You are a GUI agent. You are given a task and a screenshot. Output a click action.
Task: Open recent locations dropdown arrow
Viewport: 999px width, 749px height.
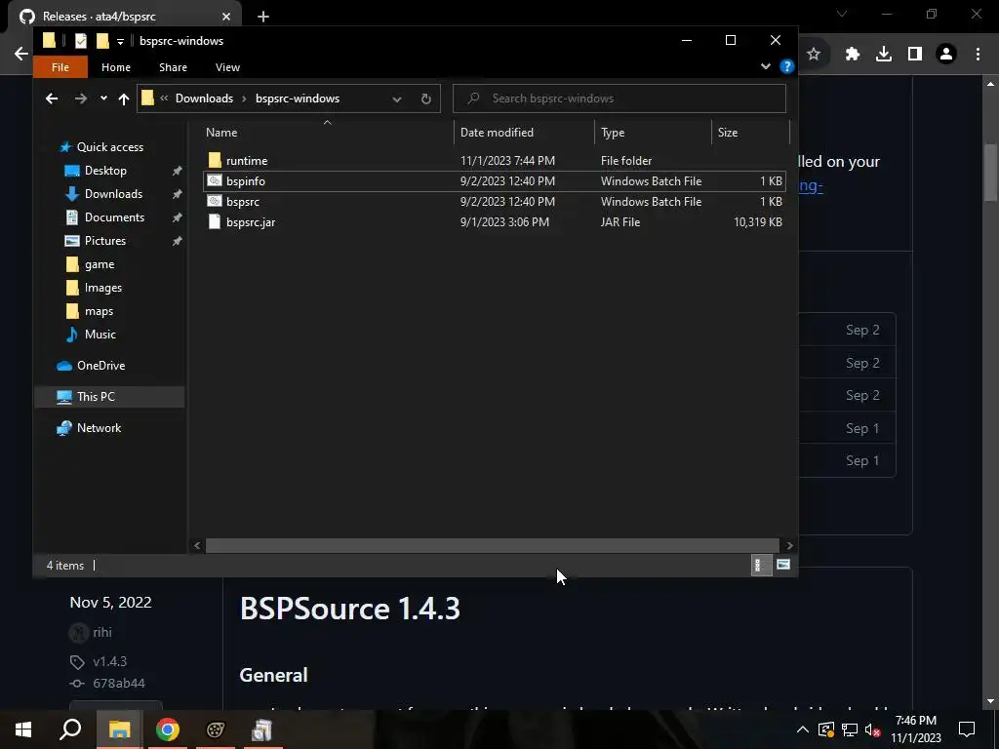103,99
